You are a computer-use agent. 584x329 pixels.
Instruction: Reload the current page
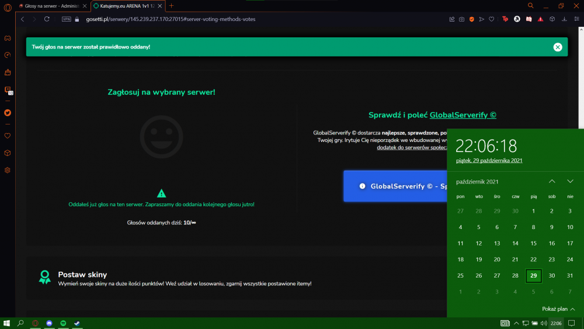pyautogui.click(x=47, y=19)
